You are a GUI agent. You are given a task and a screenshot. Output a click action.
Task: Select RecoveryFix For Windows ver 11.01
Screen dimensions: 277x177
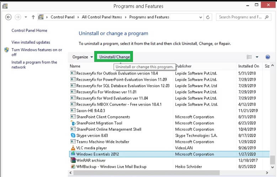(x=106, y=92)
